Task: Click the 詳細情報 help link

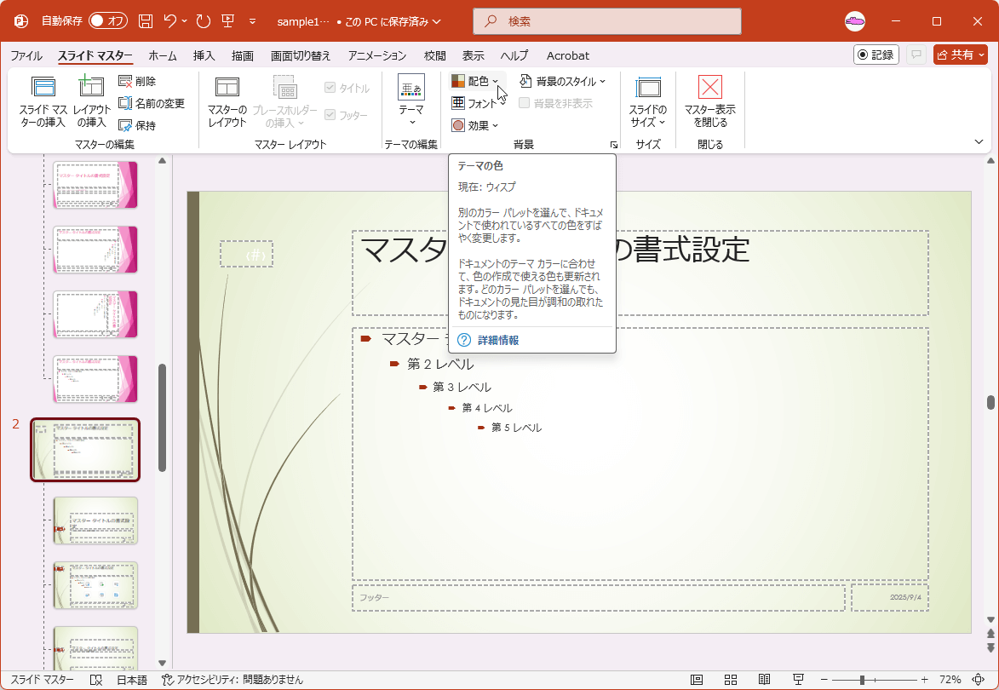Action: coord(497,340)
